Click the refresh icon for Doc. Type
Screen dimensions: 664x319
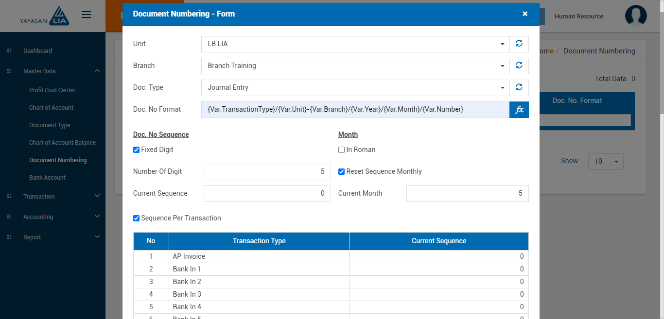click(519, 87)
